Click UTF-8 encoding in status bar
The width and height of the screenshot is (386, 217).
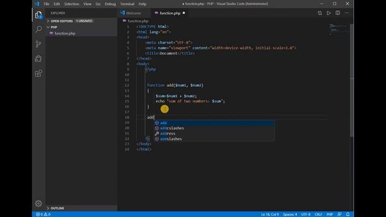[x=306, y=215]
